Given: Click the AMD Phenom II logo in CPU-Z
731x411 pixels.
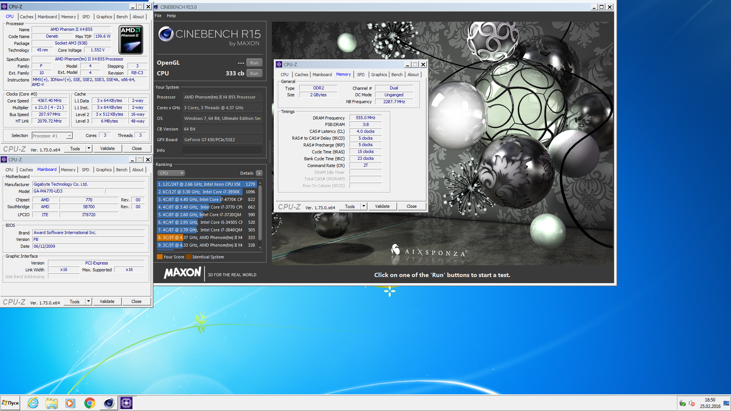Looking at the screenshot, I should click(x=131, y=40).
